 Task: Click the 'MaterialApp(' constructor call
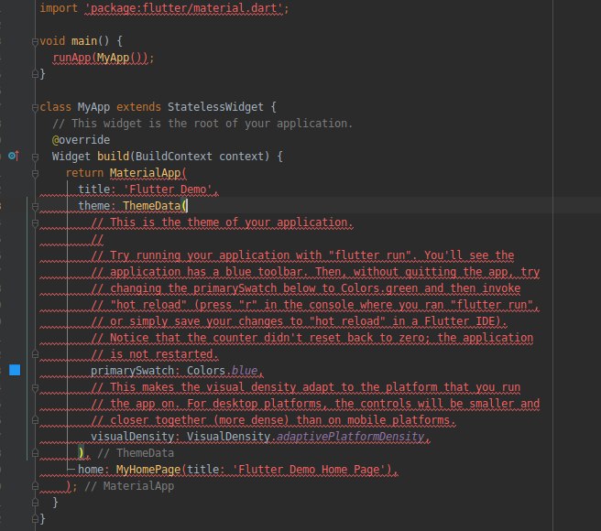(148, 173)
